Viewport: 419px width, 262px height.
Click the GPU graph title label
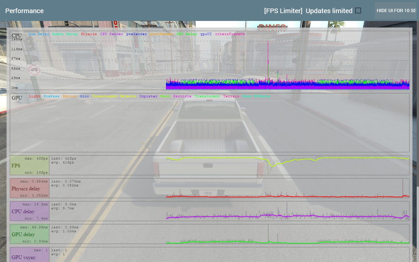(x=17, y=98)
